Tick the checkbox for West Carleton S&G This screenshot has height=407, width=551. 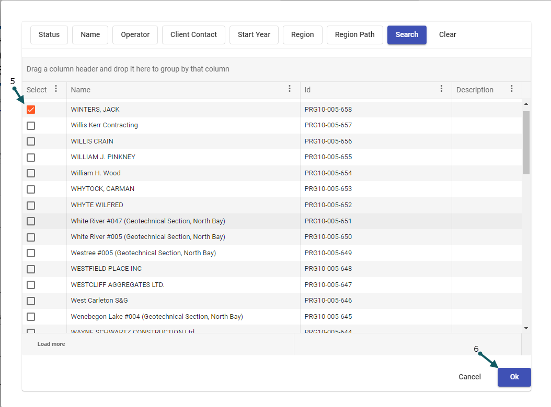(31, 301)
